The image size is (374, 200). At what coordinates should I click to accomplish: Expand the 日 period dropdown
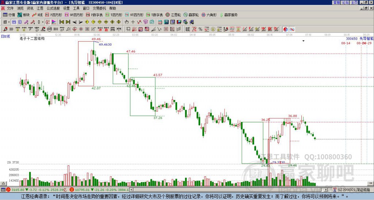(9, 22)
